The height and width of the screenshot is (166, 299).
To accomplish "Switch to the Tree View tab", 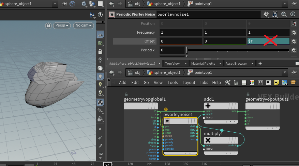I will coord(172,64).
